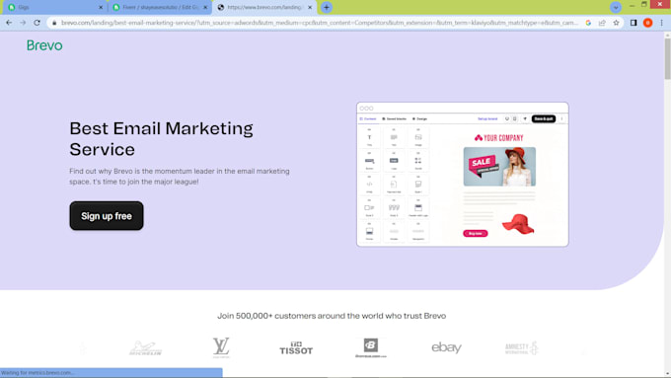Screen dimensions: 671x378
Task: Share this page via address bar icon
Action: [x=602, y=23]
